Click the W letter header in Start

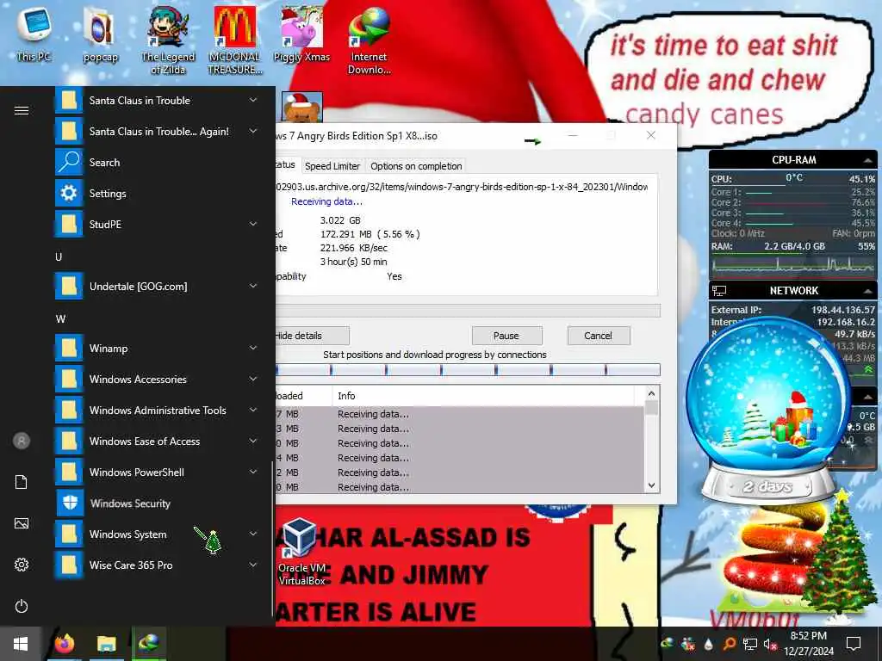point(60,318)
